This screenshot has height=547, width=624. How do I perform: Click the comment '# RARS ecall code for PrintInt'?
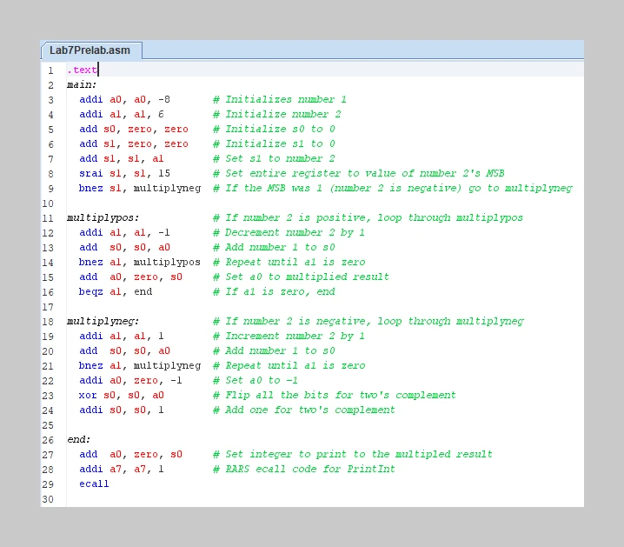tap(304, 469)
